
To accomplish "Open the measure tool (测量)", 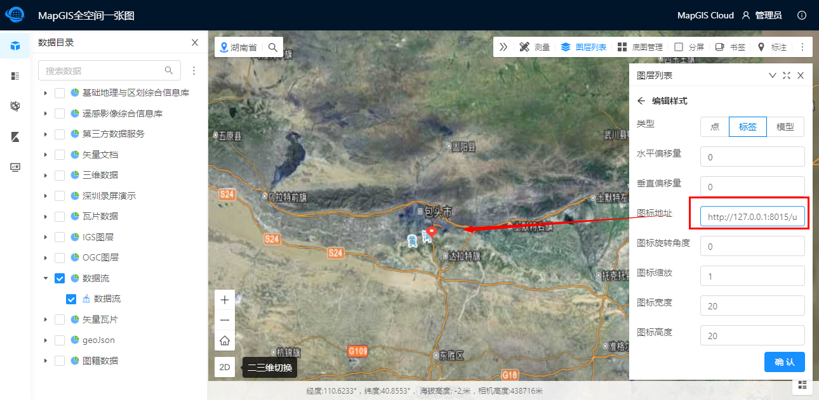I will tap(534, 47).
